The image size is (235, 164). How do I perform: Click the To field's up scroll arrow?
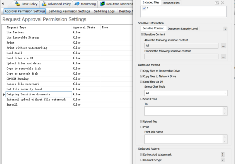click(224, 109)
